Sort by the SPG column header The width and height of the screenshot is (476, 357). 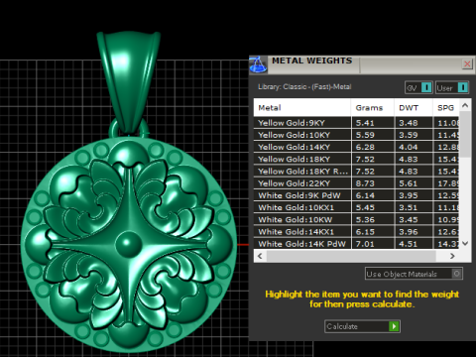pos(446,108)
